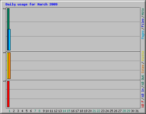Image resolution: width=146 pixels, height=114 pixels.
Task: Click day 12 on the x-axis
Action: coord(56,111)
